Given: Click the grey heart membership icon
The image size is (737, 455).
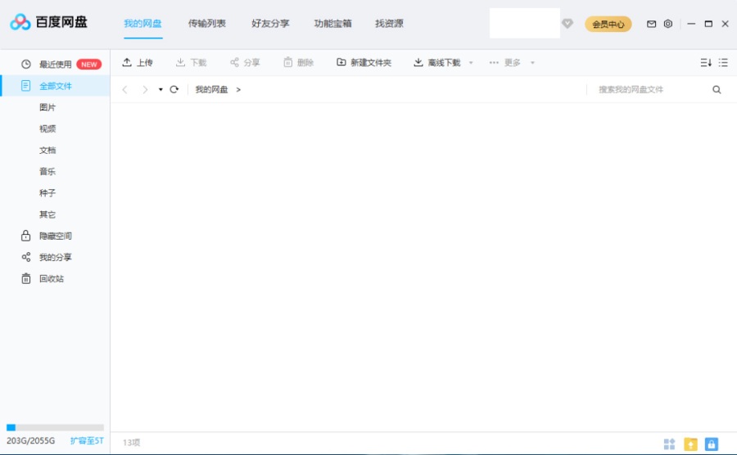Looking at the screenshot, I should click(x=567, y=23).
